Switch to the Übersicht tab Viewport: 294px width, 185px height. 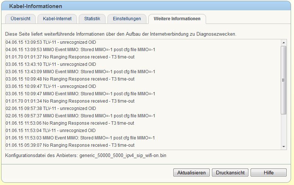(20, 19)
